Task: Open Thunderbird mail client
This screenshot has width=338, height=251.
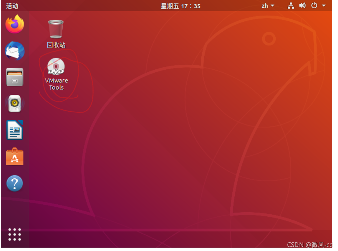Action: coord(15,51)
